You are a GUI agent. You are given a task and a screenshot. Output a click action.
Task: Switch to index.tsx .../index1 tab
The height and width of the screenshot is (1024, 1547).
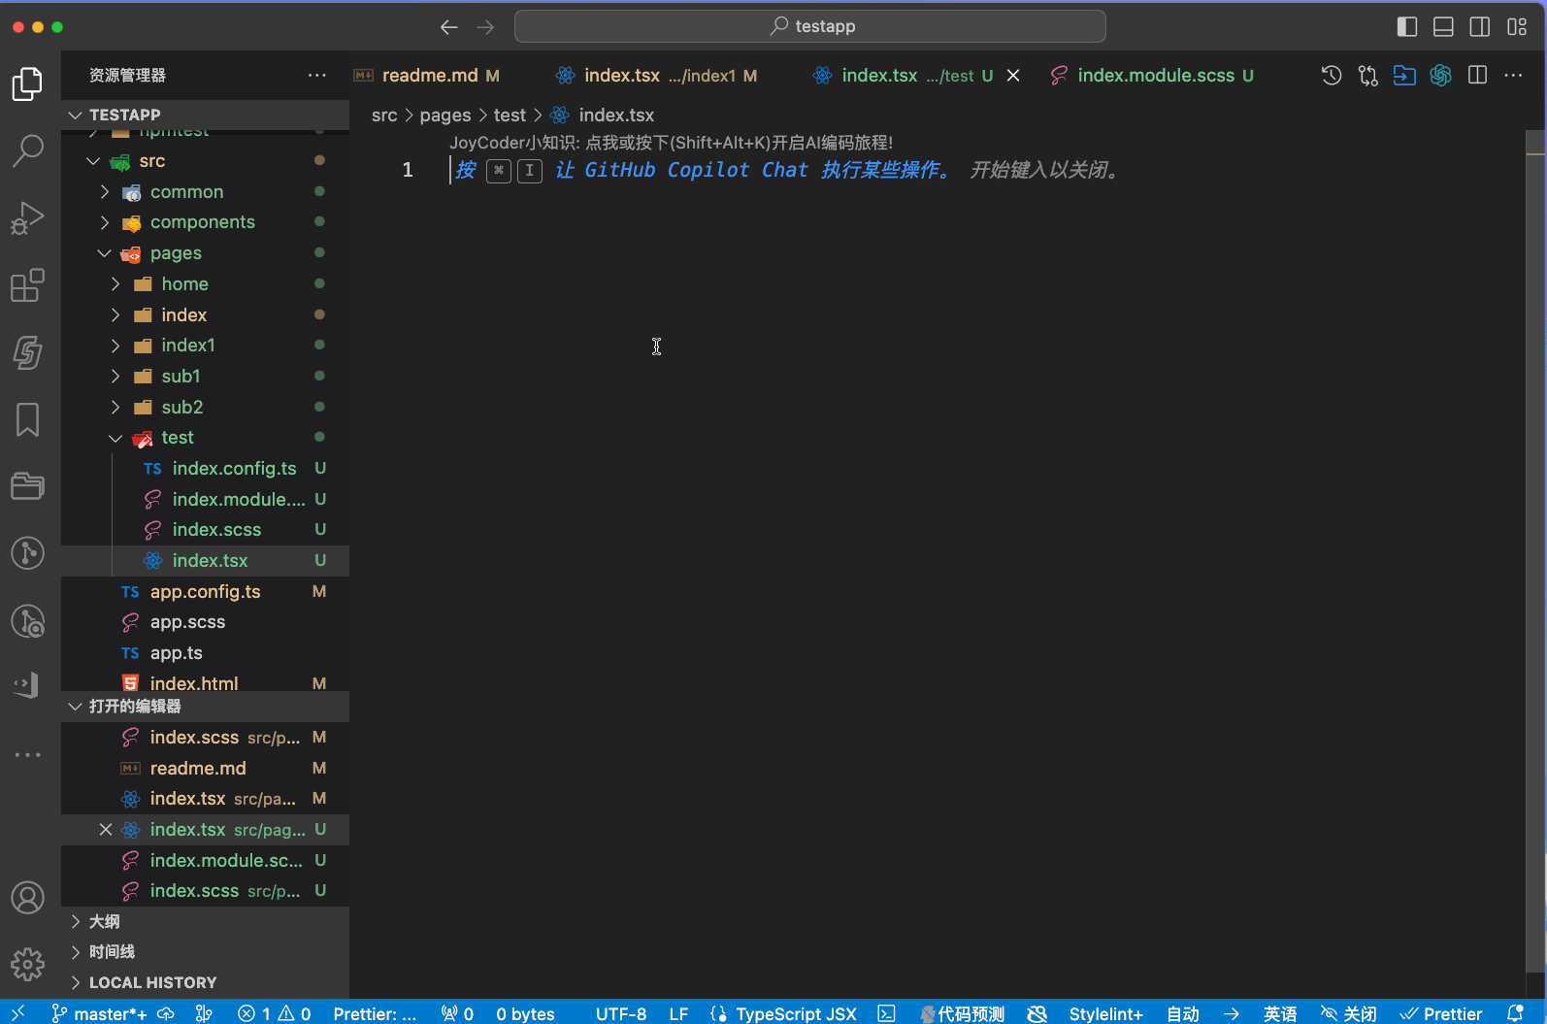(656, 76)
